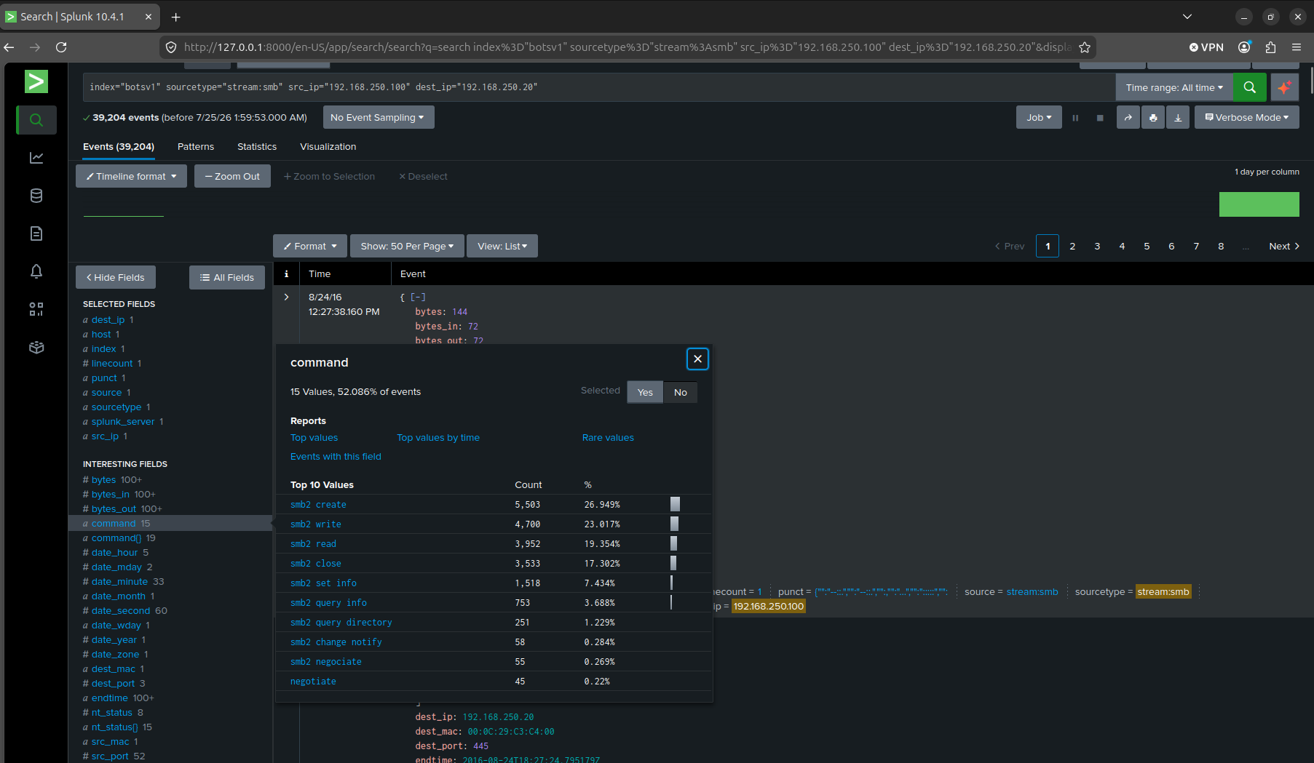Screen dimensions: 1314x763
Task: Open the Job dropdown menu
Action: (1039, 118)
